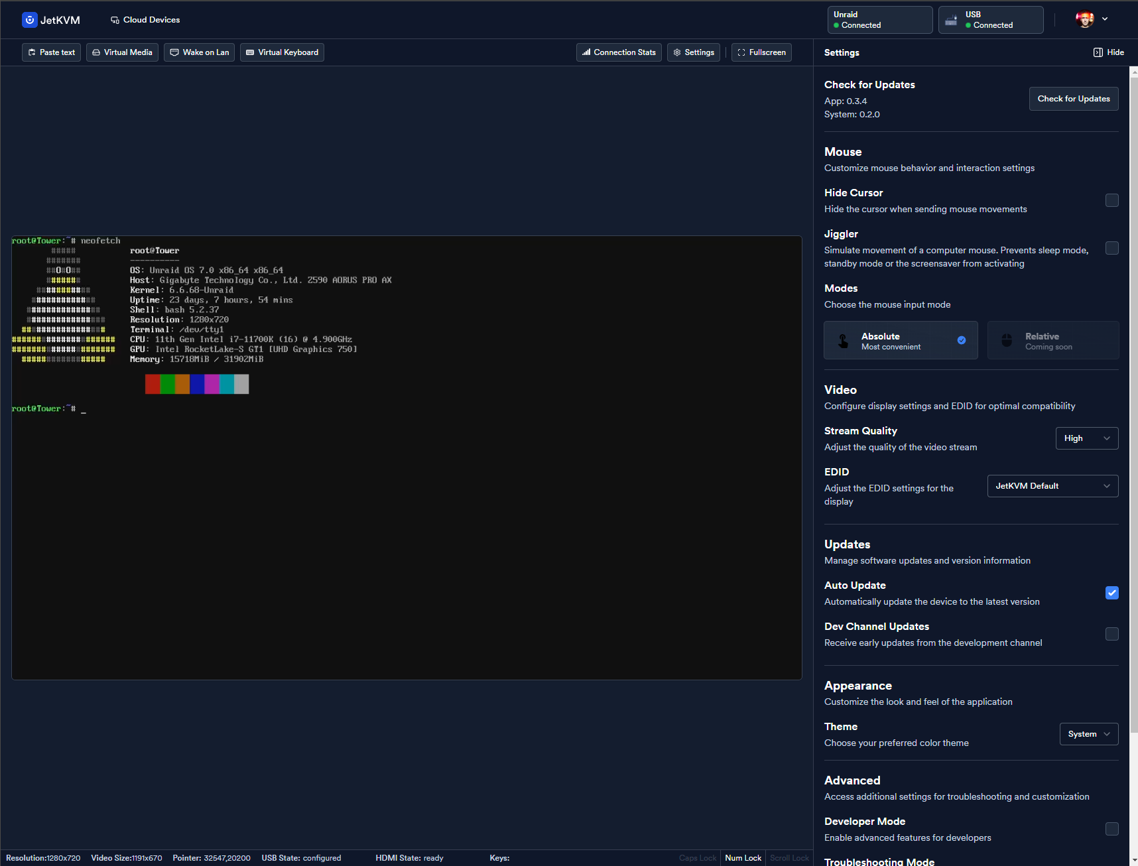
Task: Click Paste text toolbar button
Action: tap(51, 52)
